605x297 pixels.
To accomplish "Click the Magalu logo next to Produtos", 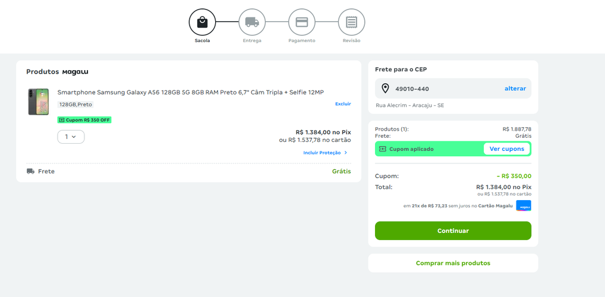I will pos(75,72).
